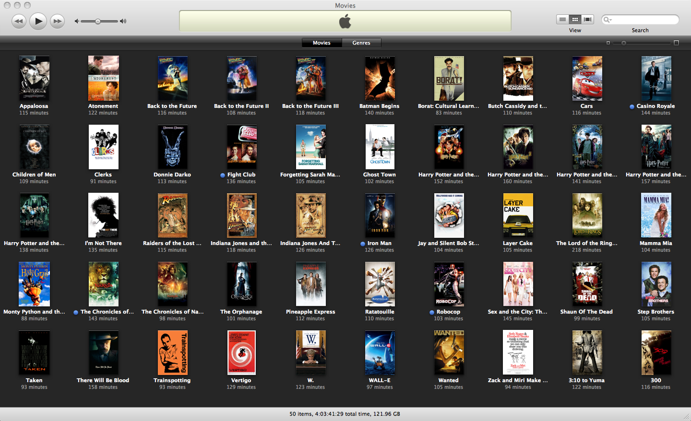Select the Clerks movie poster
The width and height of the screenshot is (691, 421).
(103, 147)
